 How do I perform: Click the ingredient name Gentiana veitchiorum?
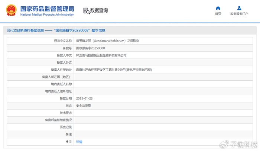(x=109, y=41)
